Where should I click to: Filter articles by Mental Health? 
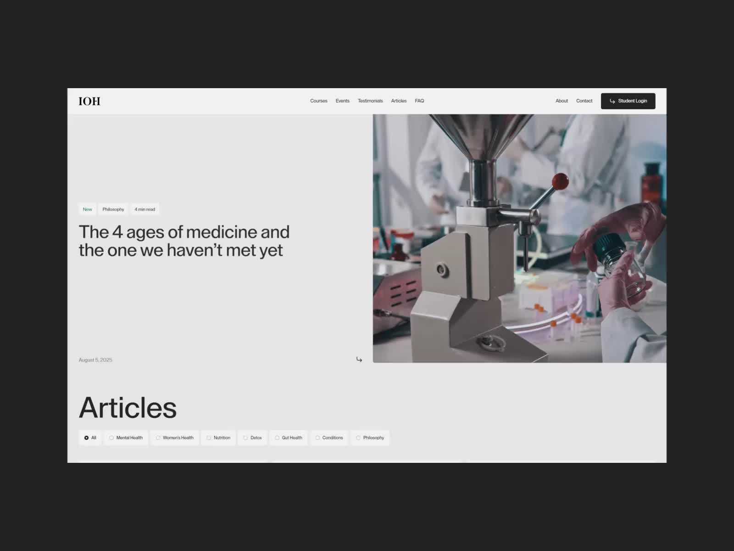tap(126, 438)
